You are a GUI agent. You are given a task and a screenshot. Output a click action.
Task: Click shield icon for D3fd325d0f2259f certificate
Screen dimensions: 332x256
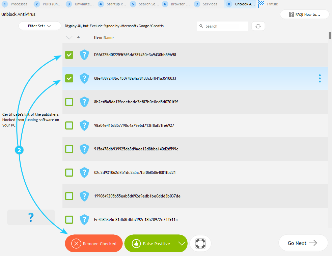pyautogui.click(x=84, y=55)
